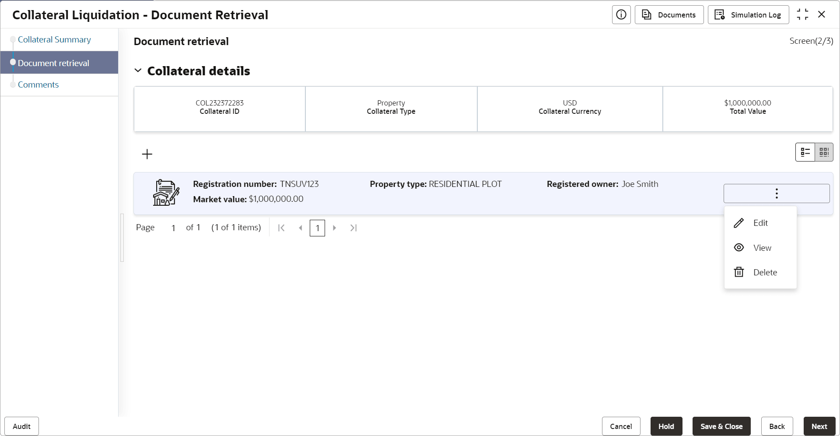Click the Market value $1,000,000.00 text
The image size is (840, 436).
(x=248, y=199)
